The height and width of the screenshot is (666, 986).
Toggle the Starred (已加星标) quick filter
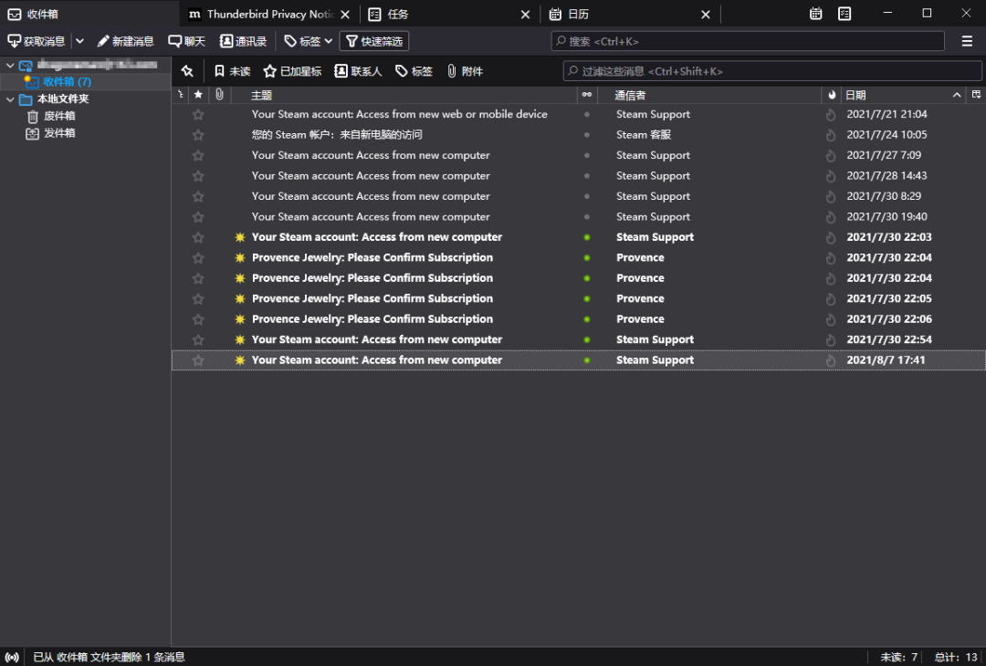coord(292,71)
